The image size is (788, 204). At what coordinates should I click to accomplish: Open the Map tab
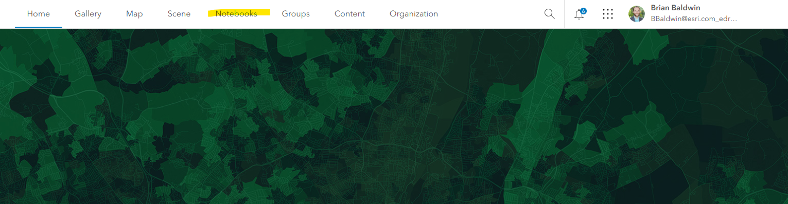pos(134,14)
